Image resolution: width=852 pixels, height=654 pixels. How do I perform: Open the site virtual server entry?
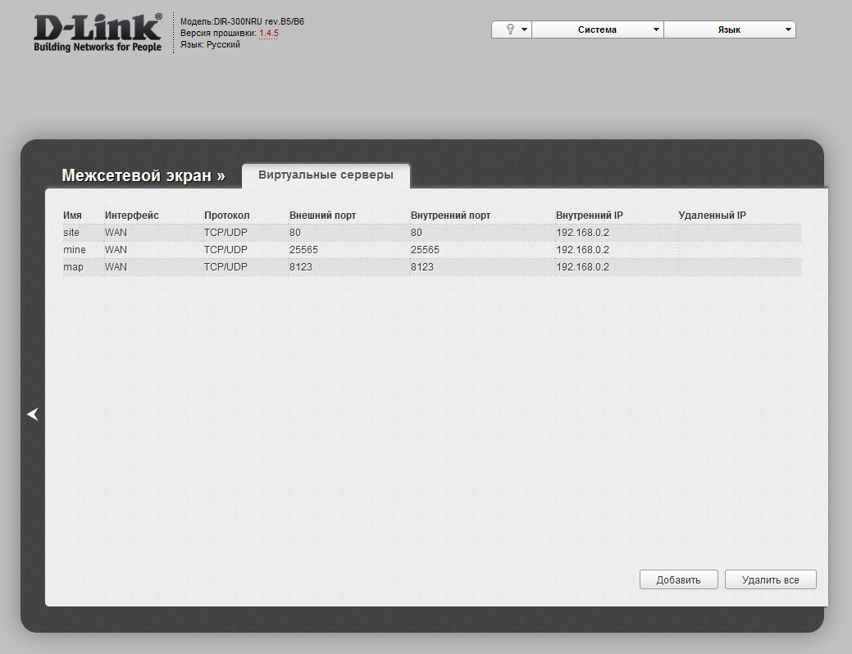71,233
